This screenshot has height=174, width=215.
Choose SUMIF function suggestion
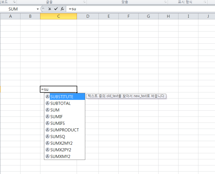pyautogui.click(x=64, y=116)
